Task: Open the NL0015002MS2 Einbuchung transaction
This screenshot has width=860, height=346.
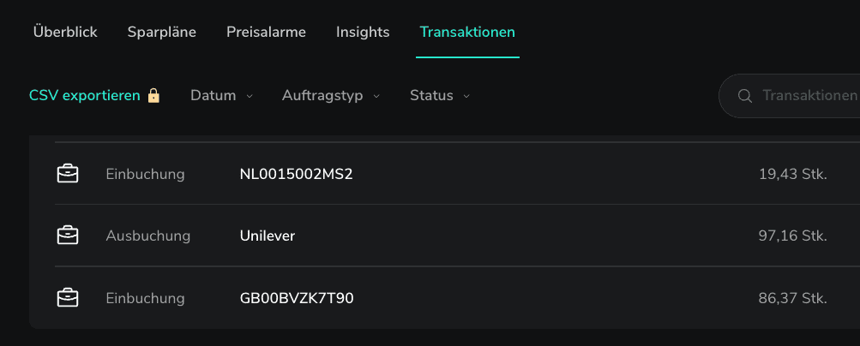Action: 296,174
